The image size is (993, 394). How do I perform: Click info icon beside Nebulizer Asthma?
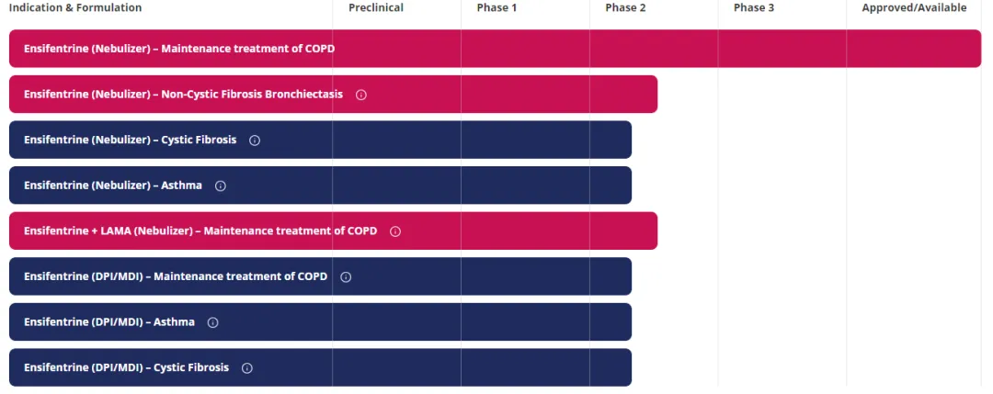pyautogui.click(x=221, y=186)
